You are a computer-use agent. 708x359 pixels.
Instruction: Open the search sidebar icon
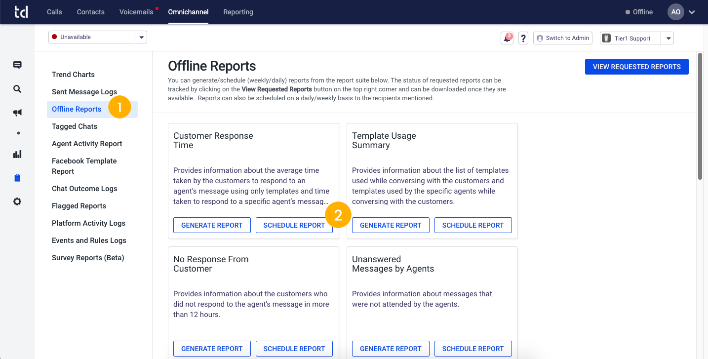(17, 89)
